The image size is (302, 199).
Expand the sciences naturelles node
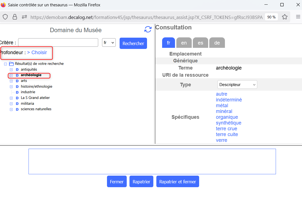(11, 109)
